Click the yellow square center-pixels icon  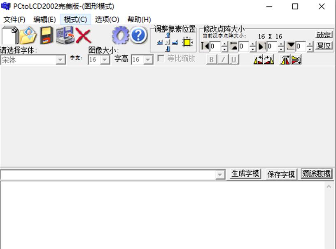pyautogui.click(x=187, y=42)
